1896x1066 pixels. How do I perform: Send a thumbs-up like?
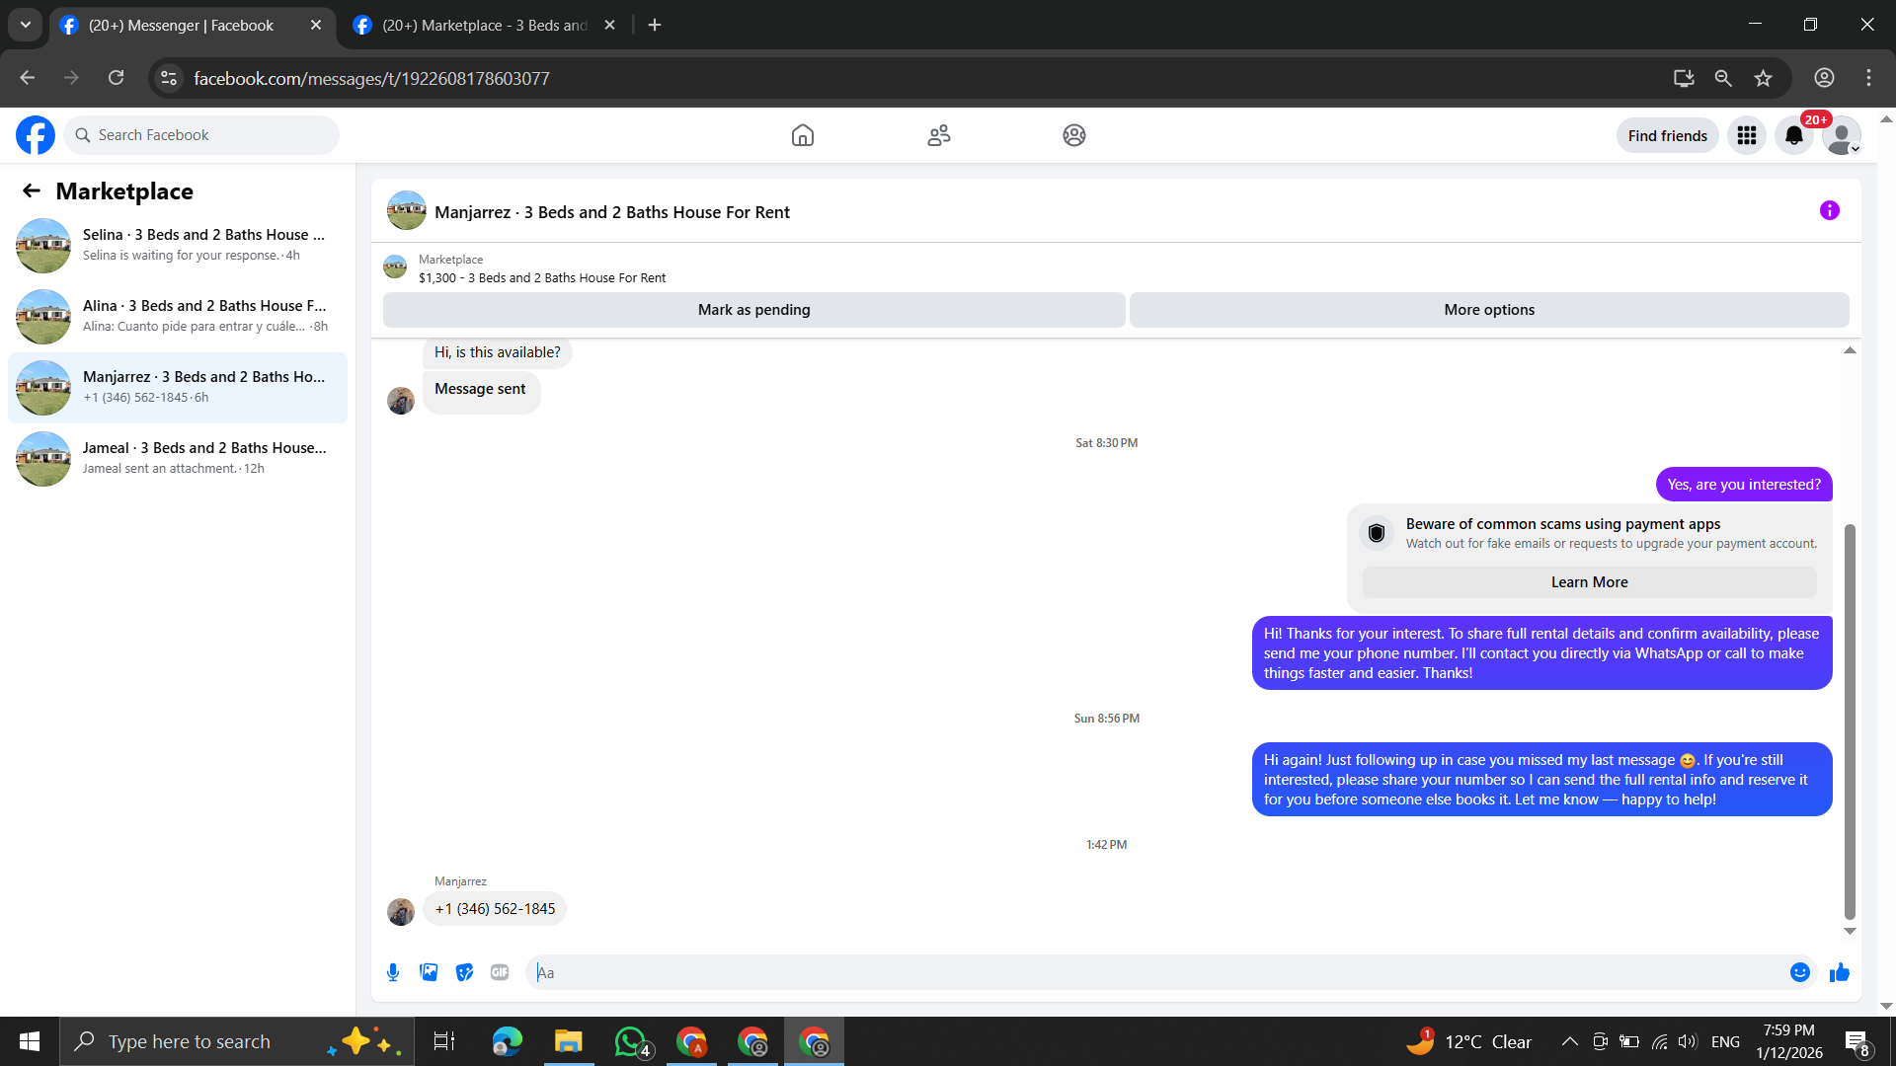point(1839,972)
